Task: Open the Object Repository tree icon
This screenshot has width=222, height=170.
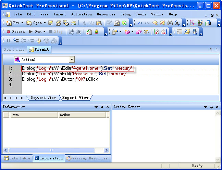Action: [193, 23]
